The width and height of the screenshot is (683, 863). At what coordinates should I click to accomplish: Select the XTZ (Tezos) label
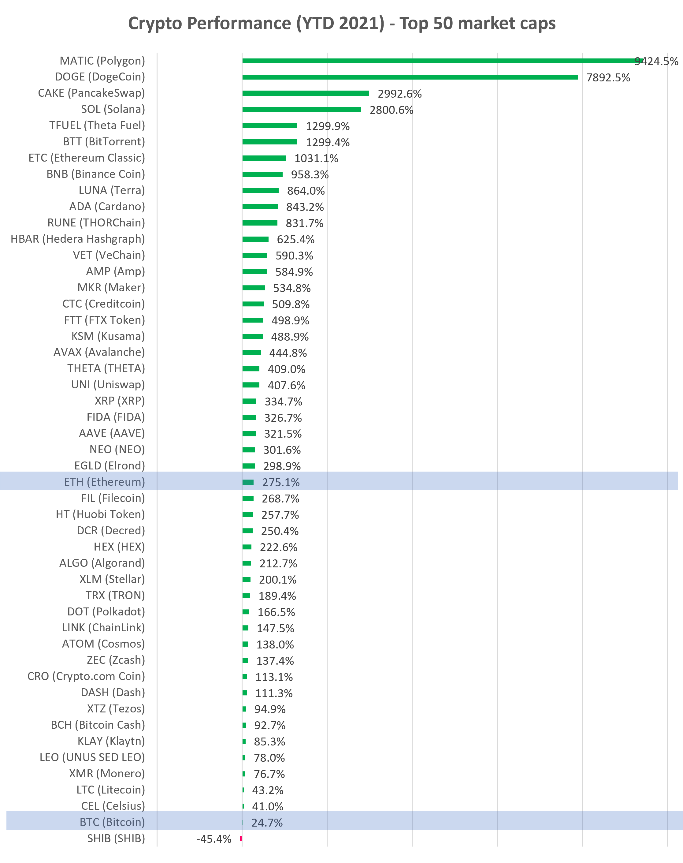click(116, 708)
